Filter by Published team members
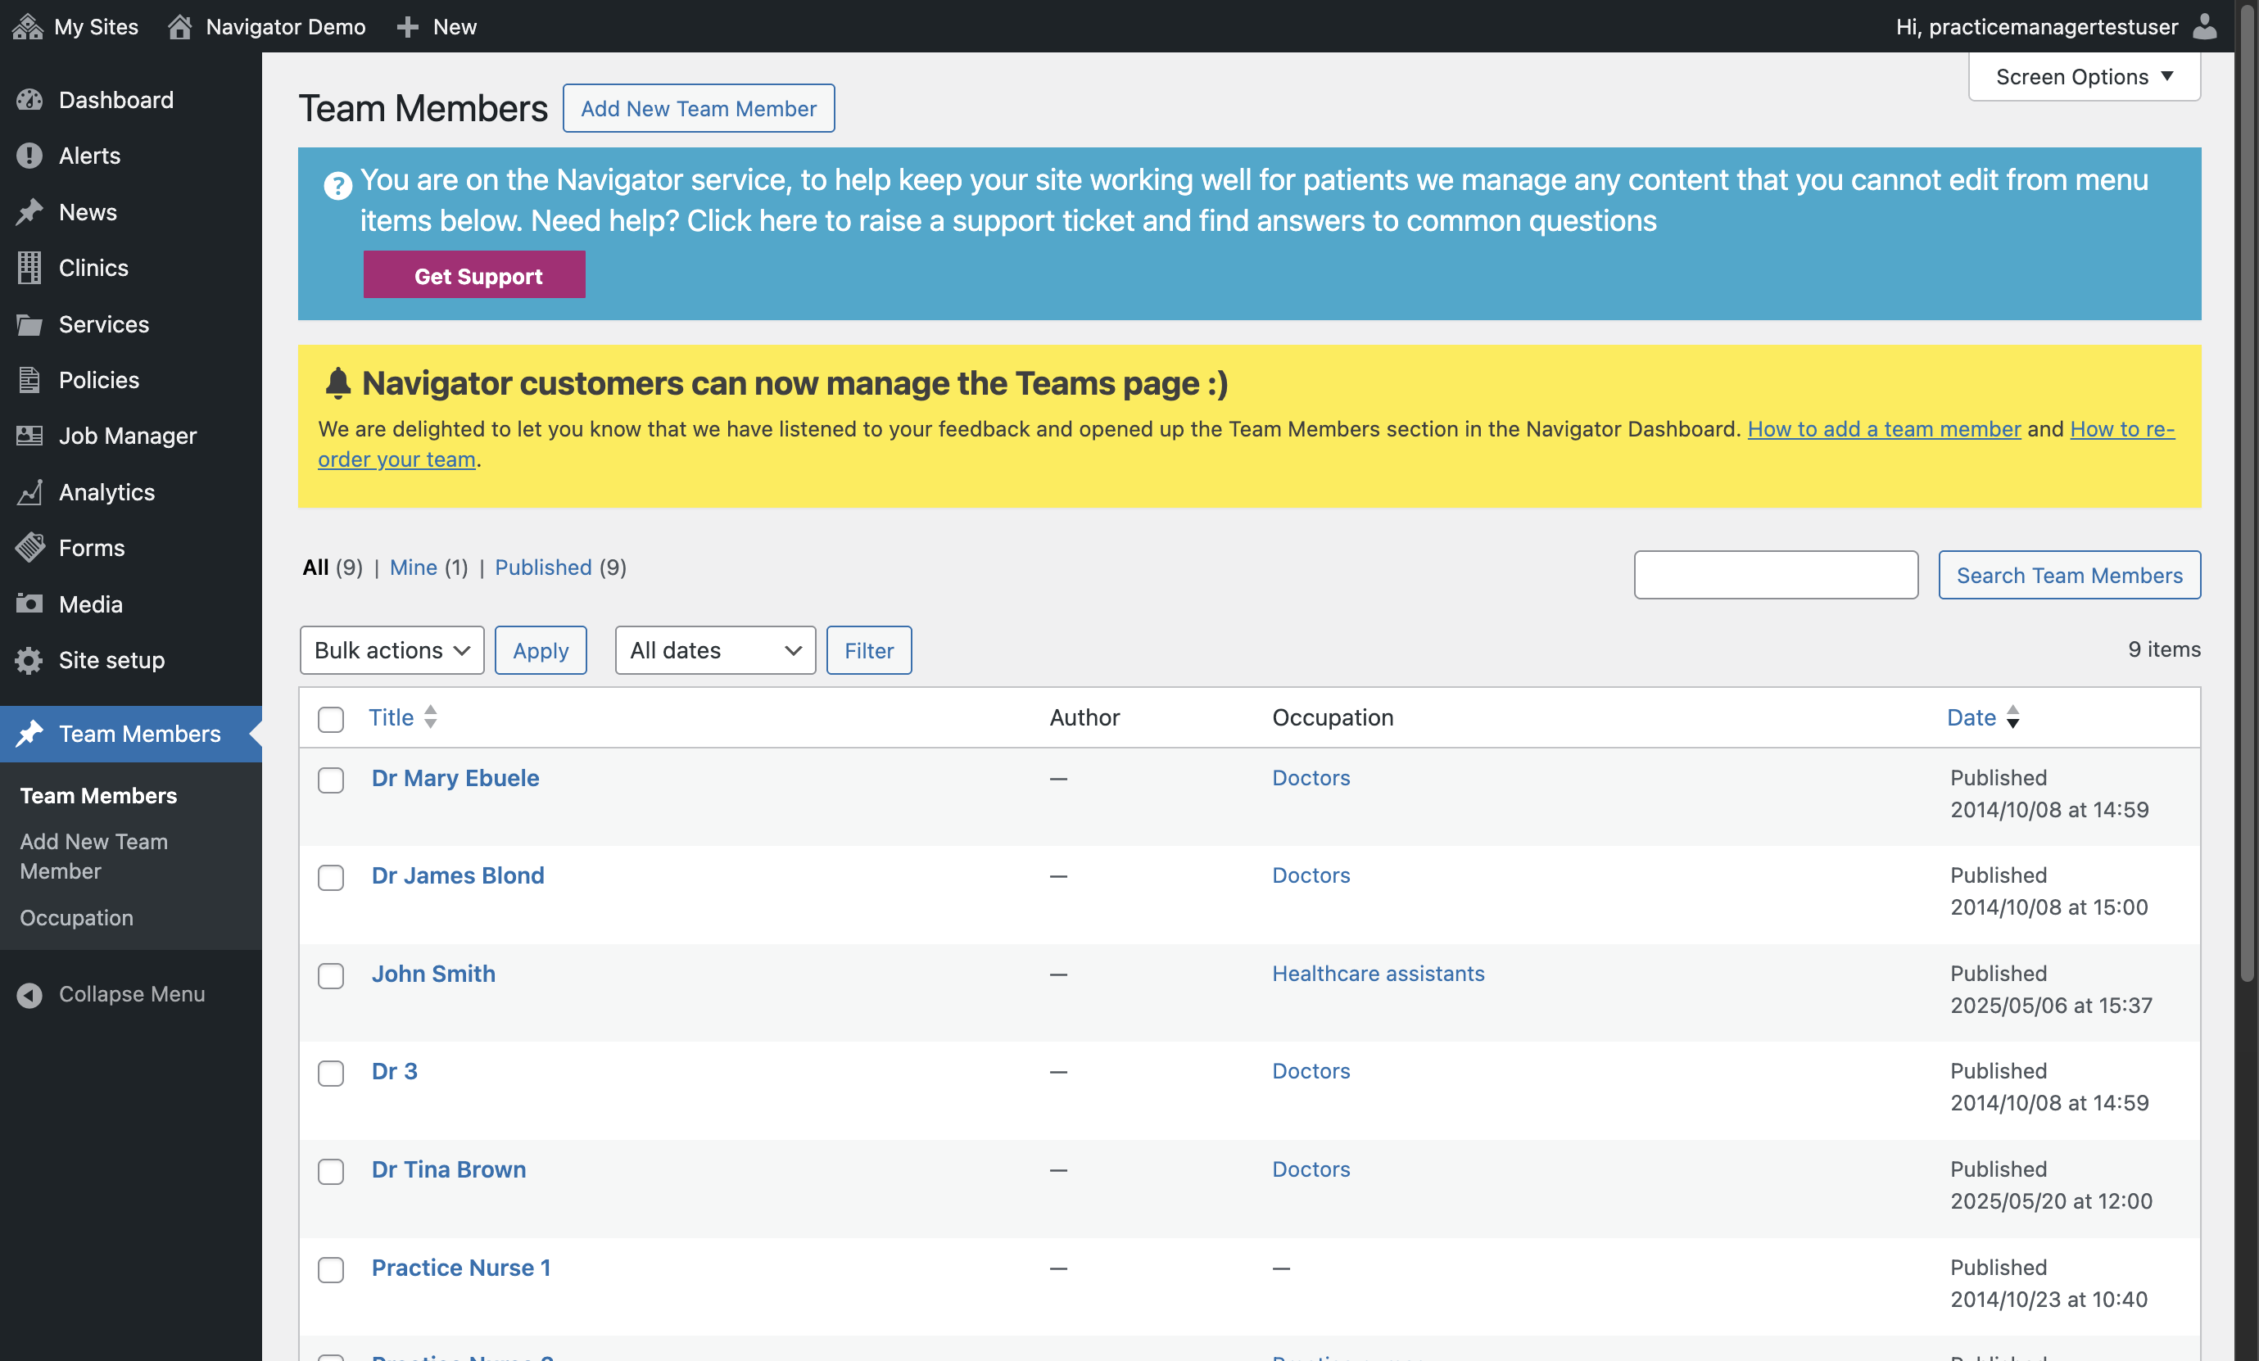Viewport: 2259px width, 1361px height. click(544, 567)
